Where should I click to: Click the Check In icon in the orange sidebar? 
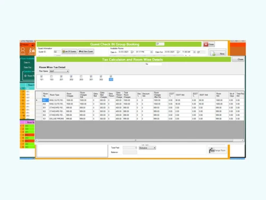tap(32, 51)
